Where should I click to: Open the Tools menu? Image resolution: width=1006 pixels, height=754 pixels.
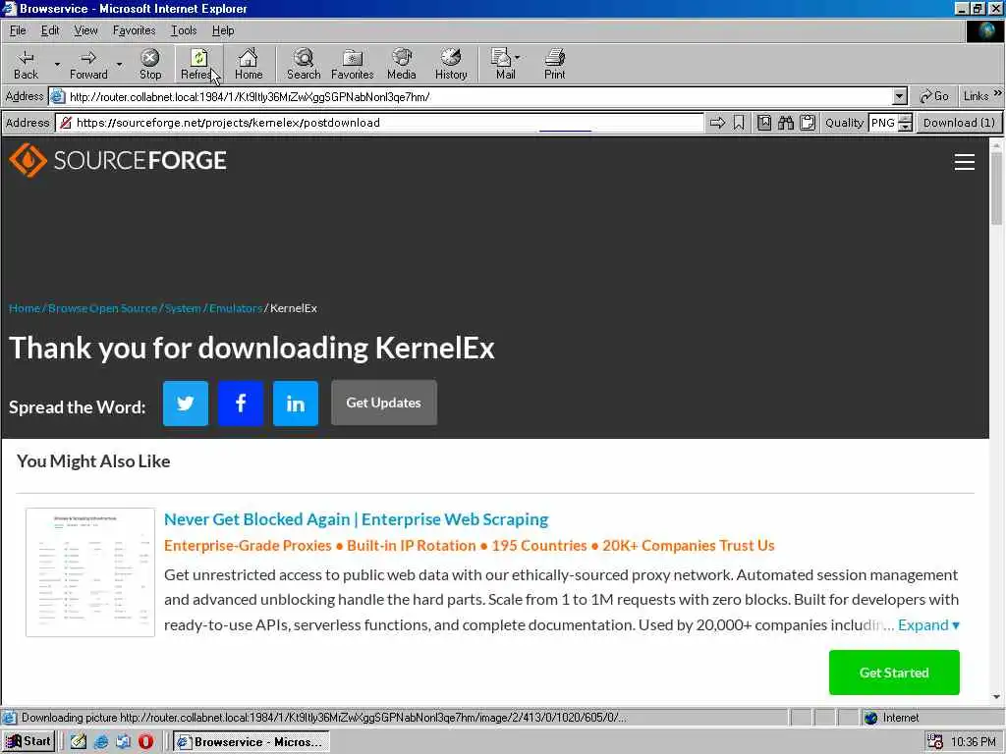[184, 30]
